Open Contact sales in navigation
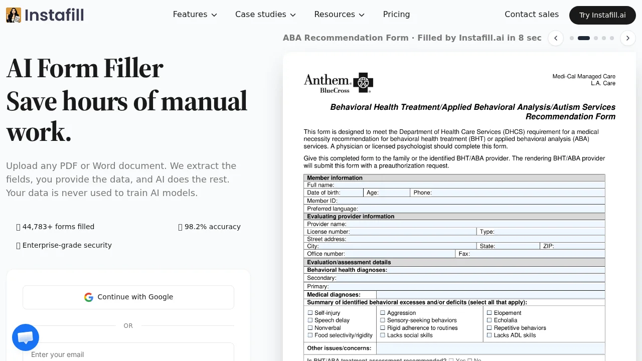The image size is (642, 361). 531,15
